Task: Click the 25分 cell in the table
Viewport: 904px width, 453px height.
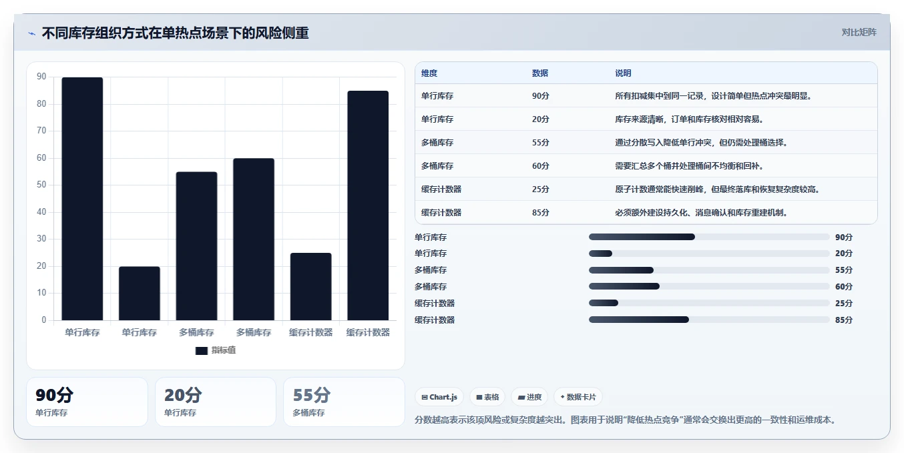Action: [541, 189]
